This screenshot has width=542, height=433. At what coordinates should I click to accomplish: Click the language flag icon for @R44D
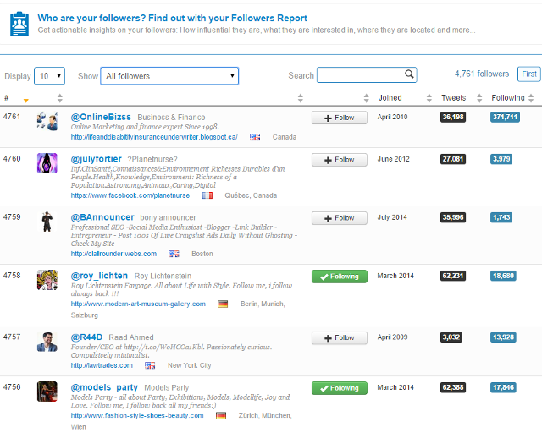pyautogui.click(x=150, y=365)
